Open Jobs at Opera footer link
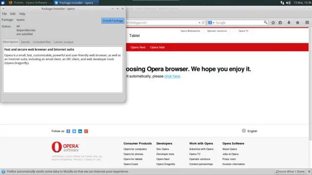This screenshot has width=312, height=175. [x=231, y=154]
